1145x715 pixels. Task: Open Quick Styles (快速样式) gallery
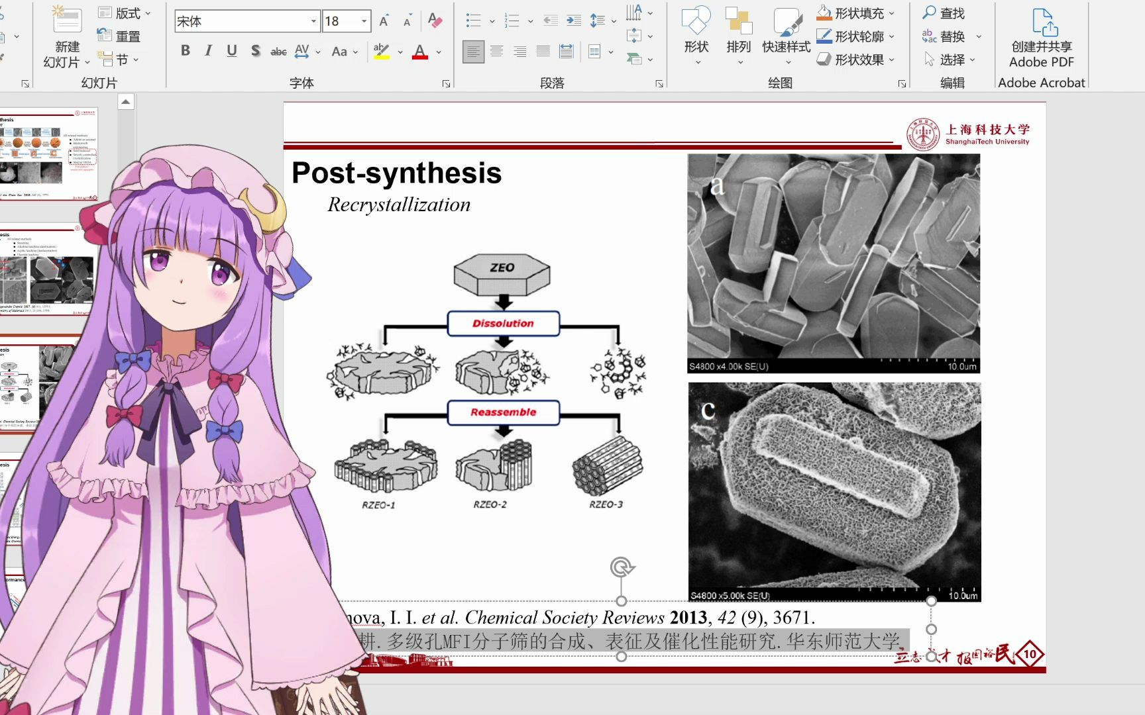(787, 34)
